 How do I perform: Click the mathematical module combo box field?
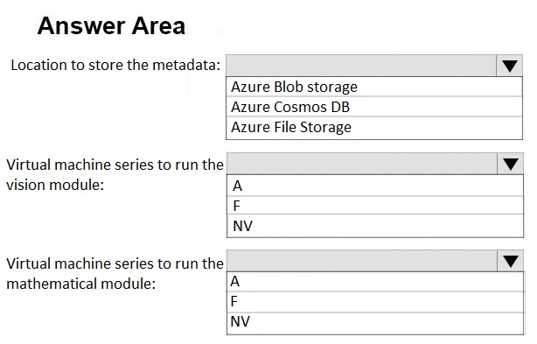pyautogui.click(x=362, y=261)
